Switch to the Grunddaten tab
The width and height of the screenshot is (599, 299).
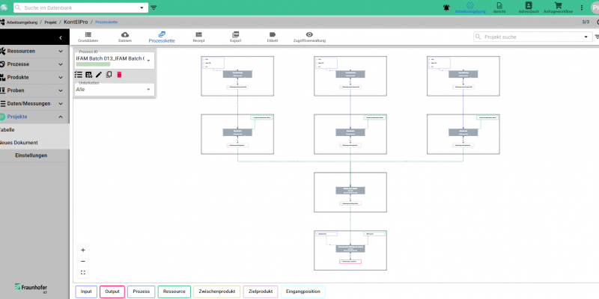coord(88,37)
